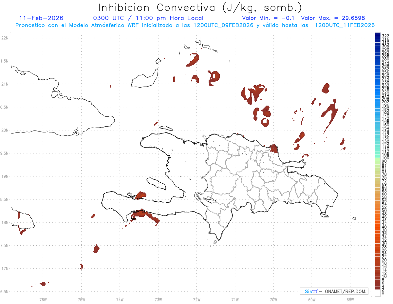Click the '74W' longitude label
This screenshot has width=393, height=304.
pos(120,299)
